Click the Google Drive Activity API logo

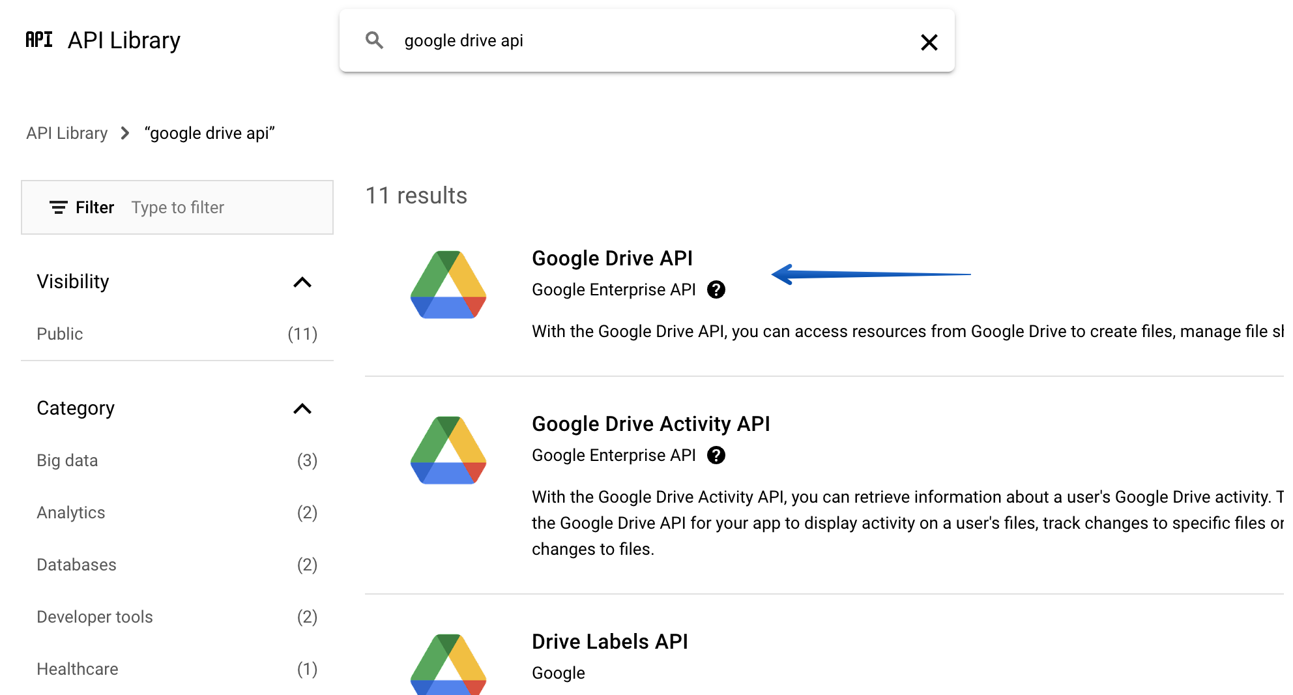pyautogui.click(x=448, y=451)
